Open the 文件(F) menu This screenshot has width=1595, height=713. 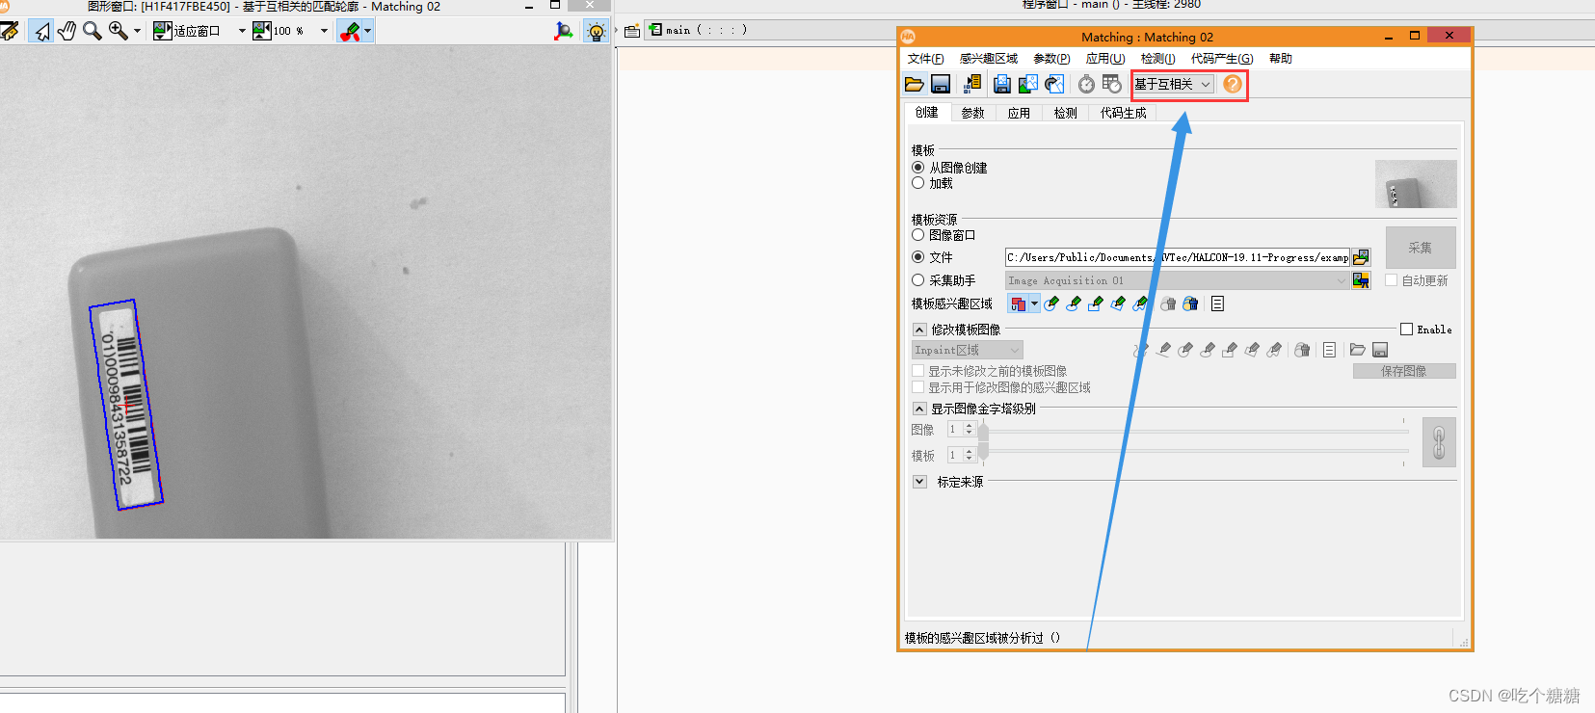(x=925, y=59)
